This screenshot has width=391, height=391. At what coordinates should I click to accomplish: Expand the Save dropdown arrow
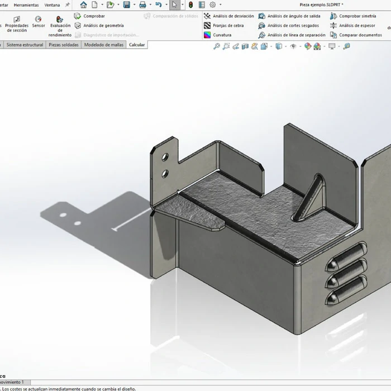(135, 4)
